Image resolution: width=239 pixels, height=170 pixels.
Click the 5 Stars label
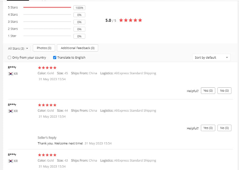[13, 7]
